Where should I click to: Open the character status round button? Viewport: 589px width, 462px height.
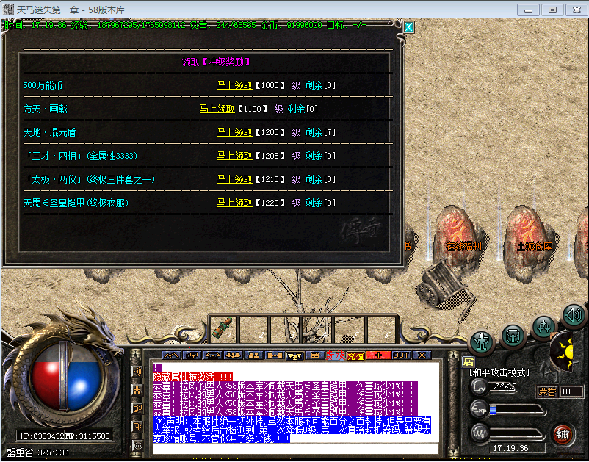tap(482, 342)
